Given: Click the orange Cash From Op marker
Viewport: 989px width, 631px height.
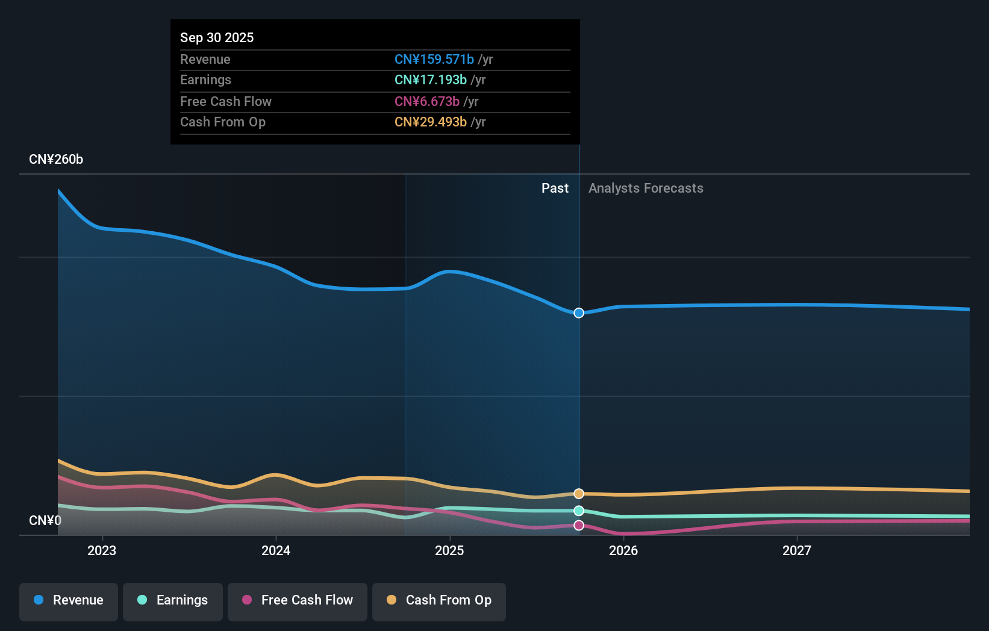Looking at the screenshot, I should pos(579,493).
